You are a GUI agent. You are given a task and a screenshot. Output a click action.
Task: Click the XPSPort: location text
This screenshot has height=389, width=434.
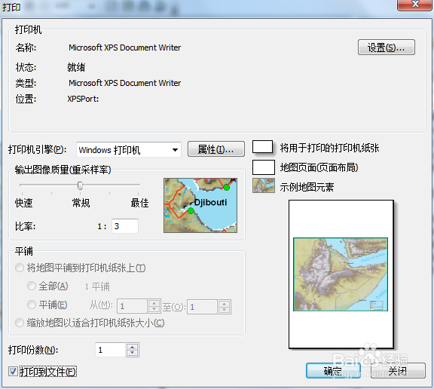[x=83, y=99]
